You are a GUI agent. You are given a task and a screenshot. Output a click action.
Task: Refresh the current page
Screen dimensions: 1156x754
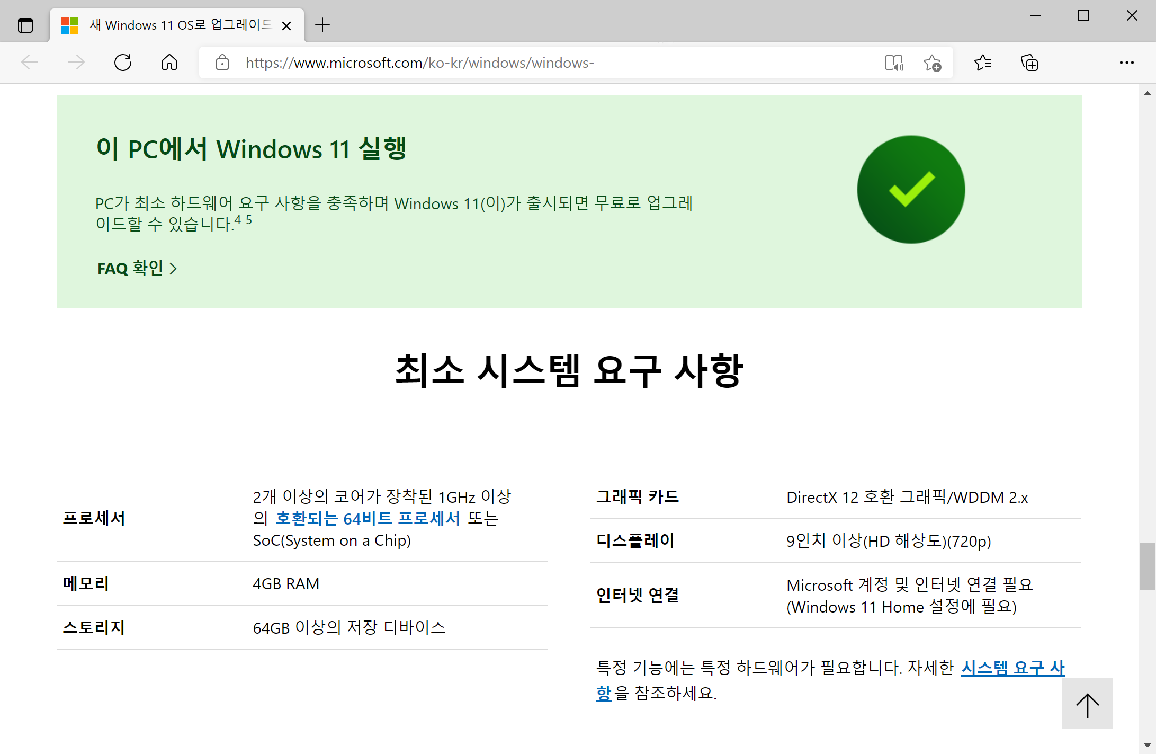click(123, 63)
